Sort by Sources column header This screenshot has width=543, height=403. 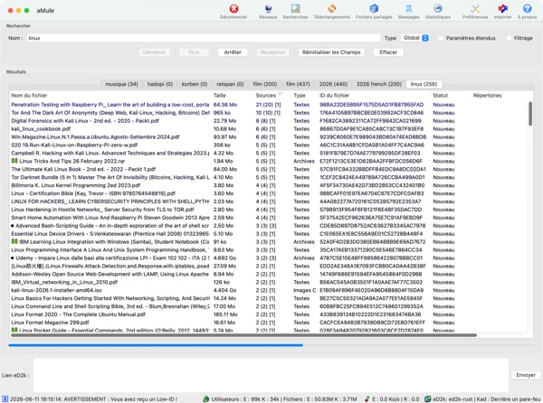tap(272, 96)
